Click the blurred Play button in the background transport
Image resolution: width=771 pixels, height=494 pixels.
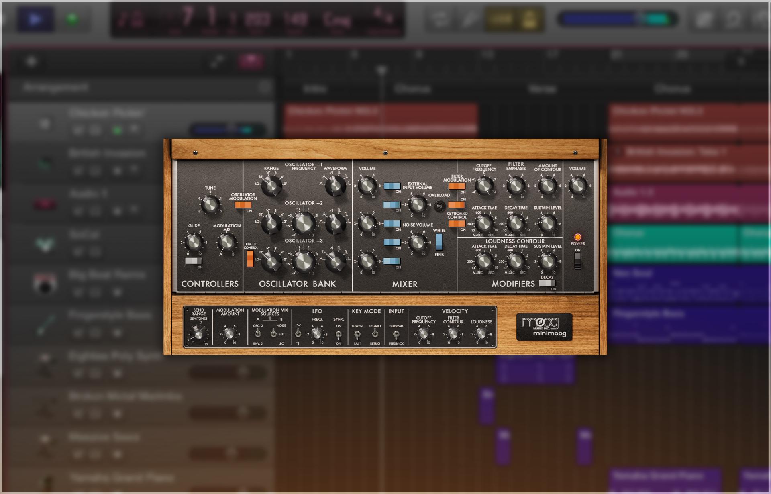click(x=35, y=19)
